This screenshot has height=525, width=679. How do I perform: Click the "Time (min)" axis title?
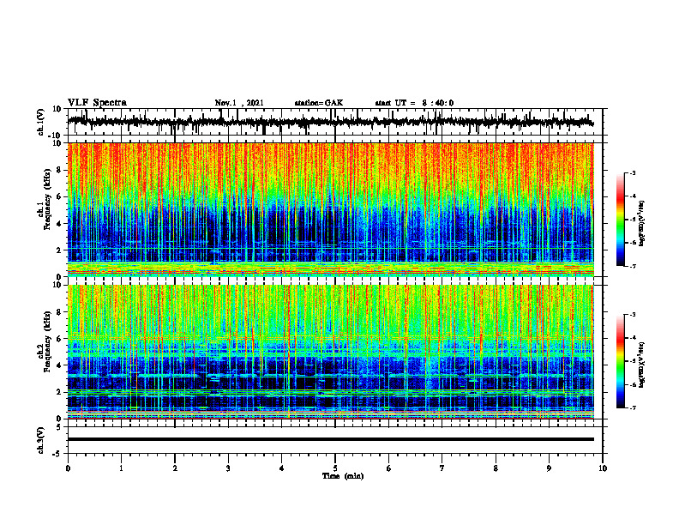[x=343, y=476]
